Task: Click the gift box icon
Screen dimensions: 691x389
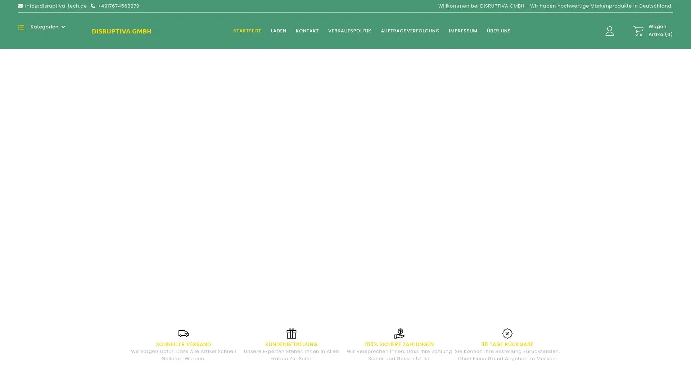Action: tap(291, 334)
